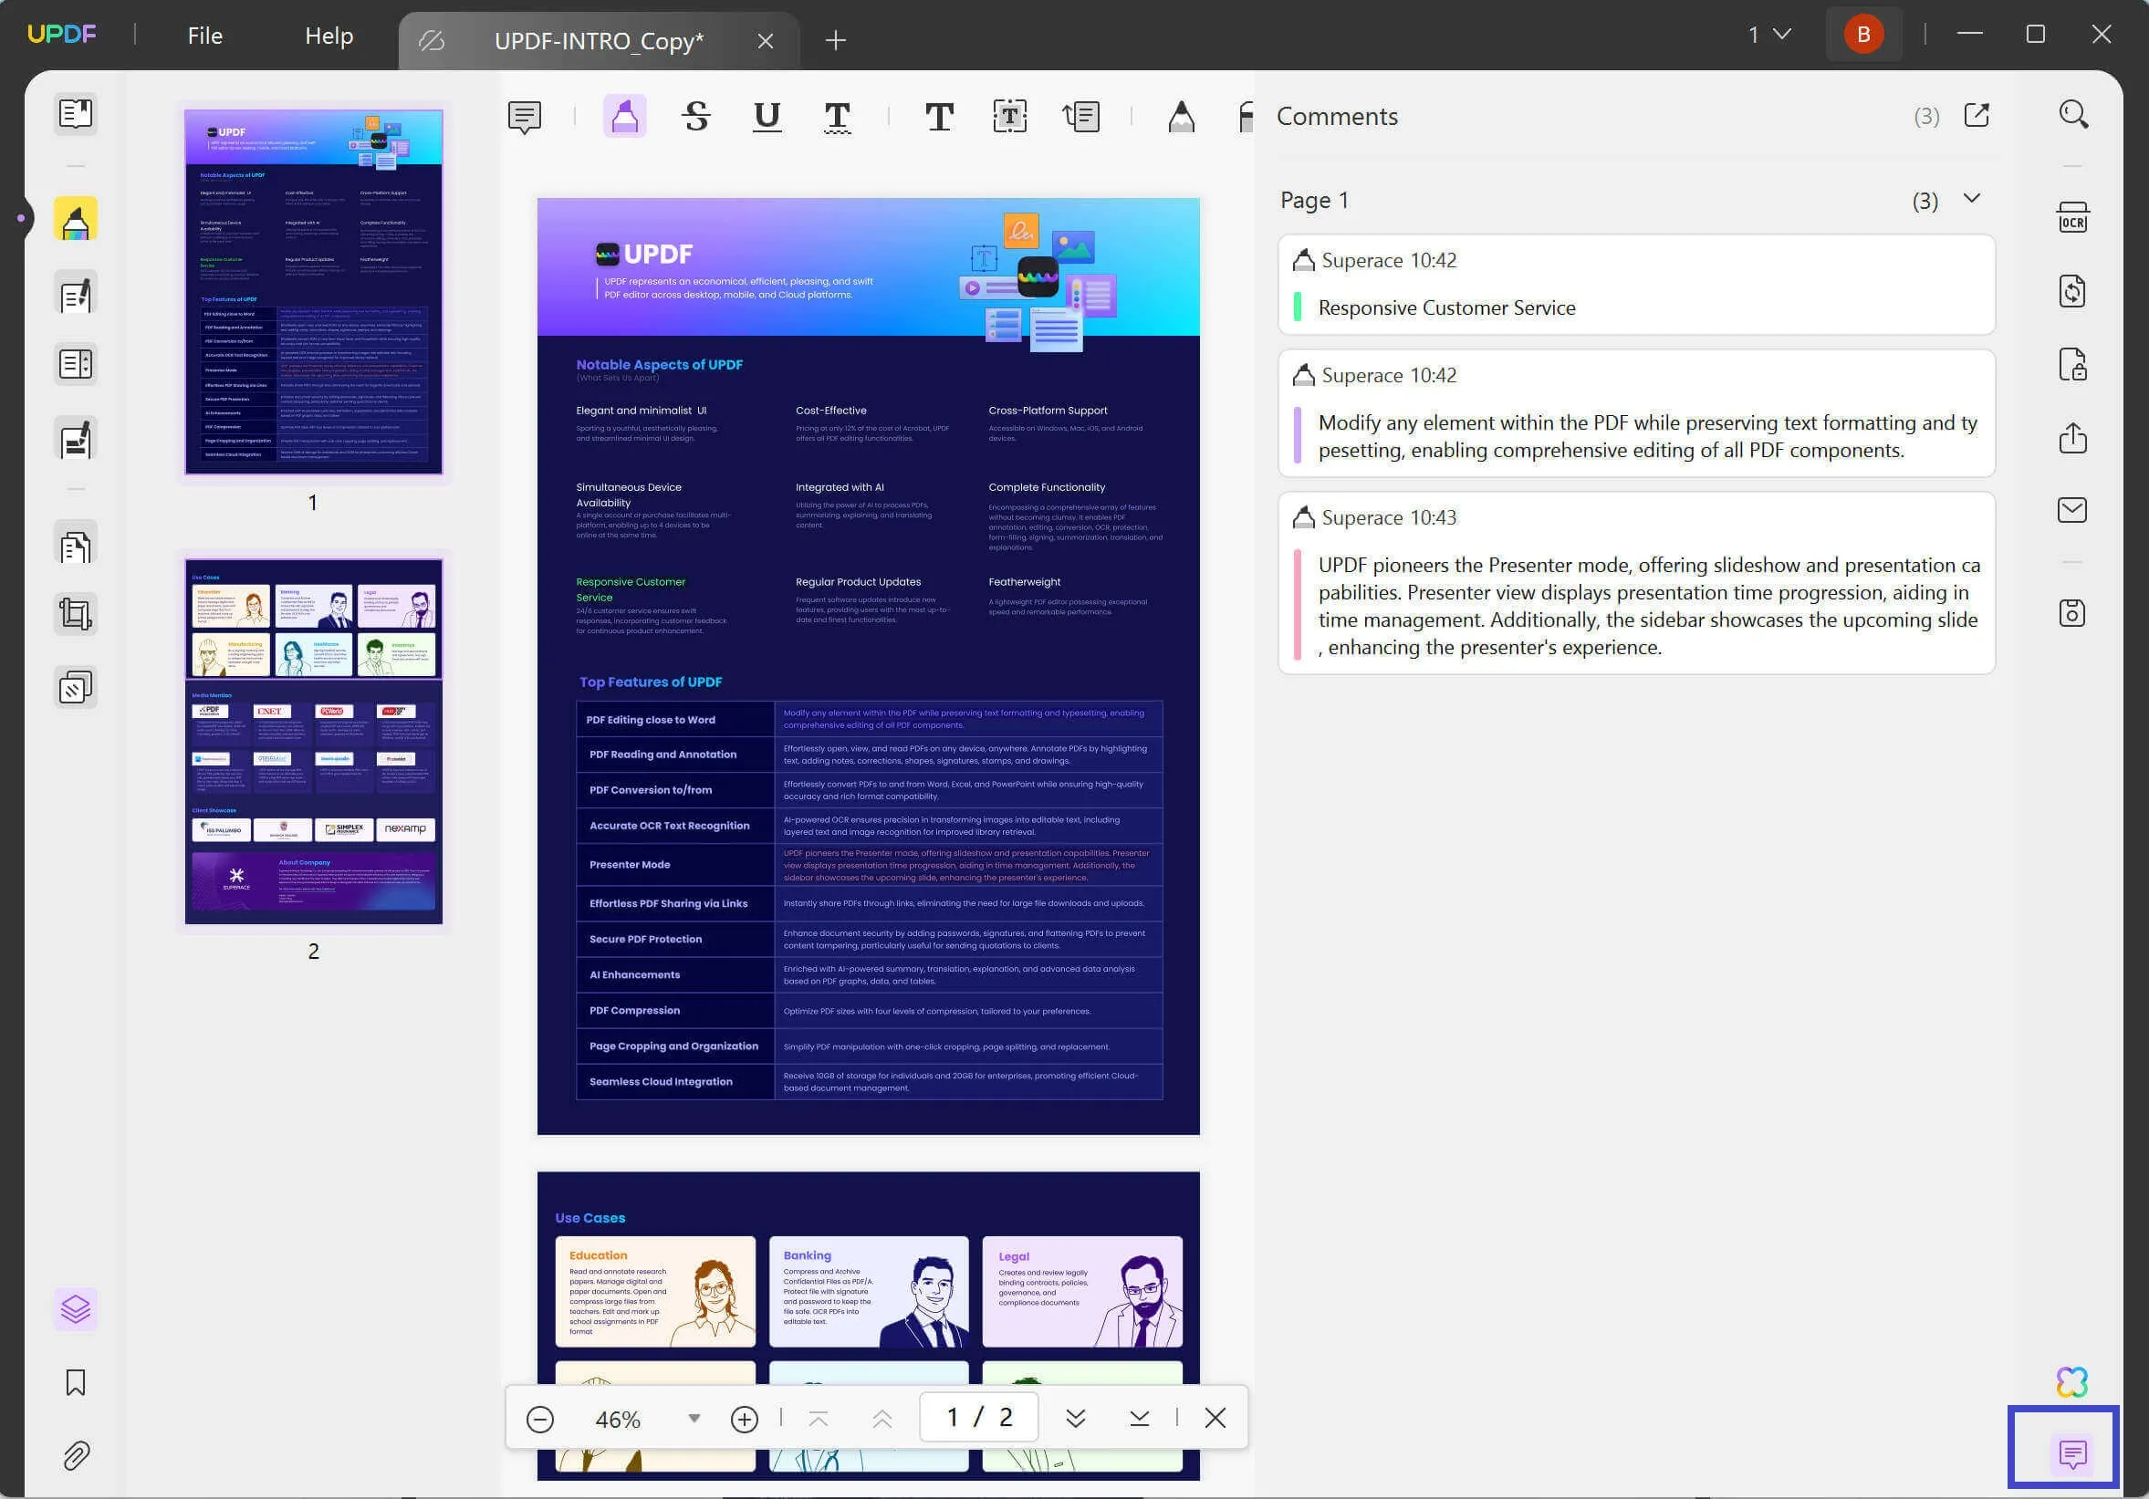Open the Responsive Customer Service comment
2149x1499 pixels.
[1636, 285]
